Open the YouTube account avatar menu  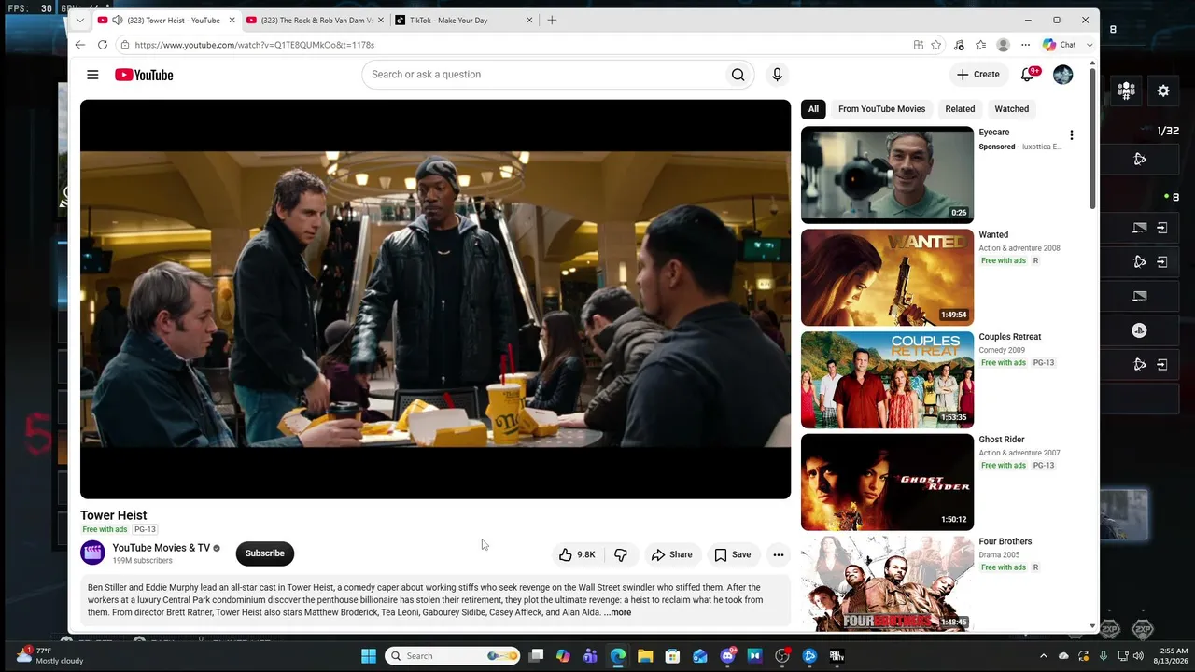point(1062,75)
